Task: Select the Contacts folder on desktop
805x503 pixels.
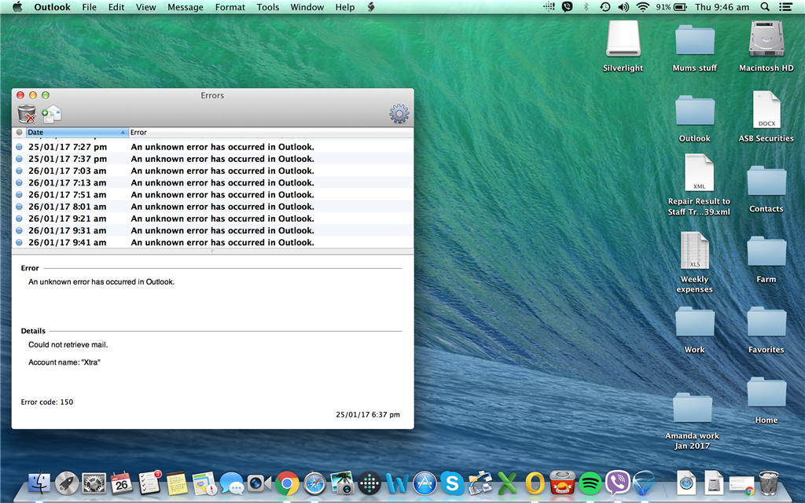Action: pyautogui.click(x=766, y=181)
